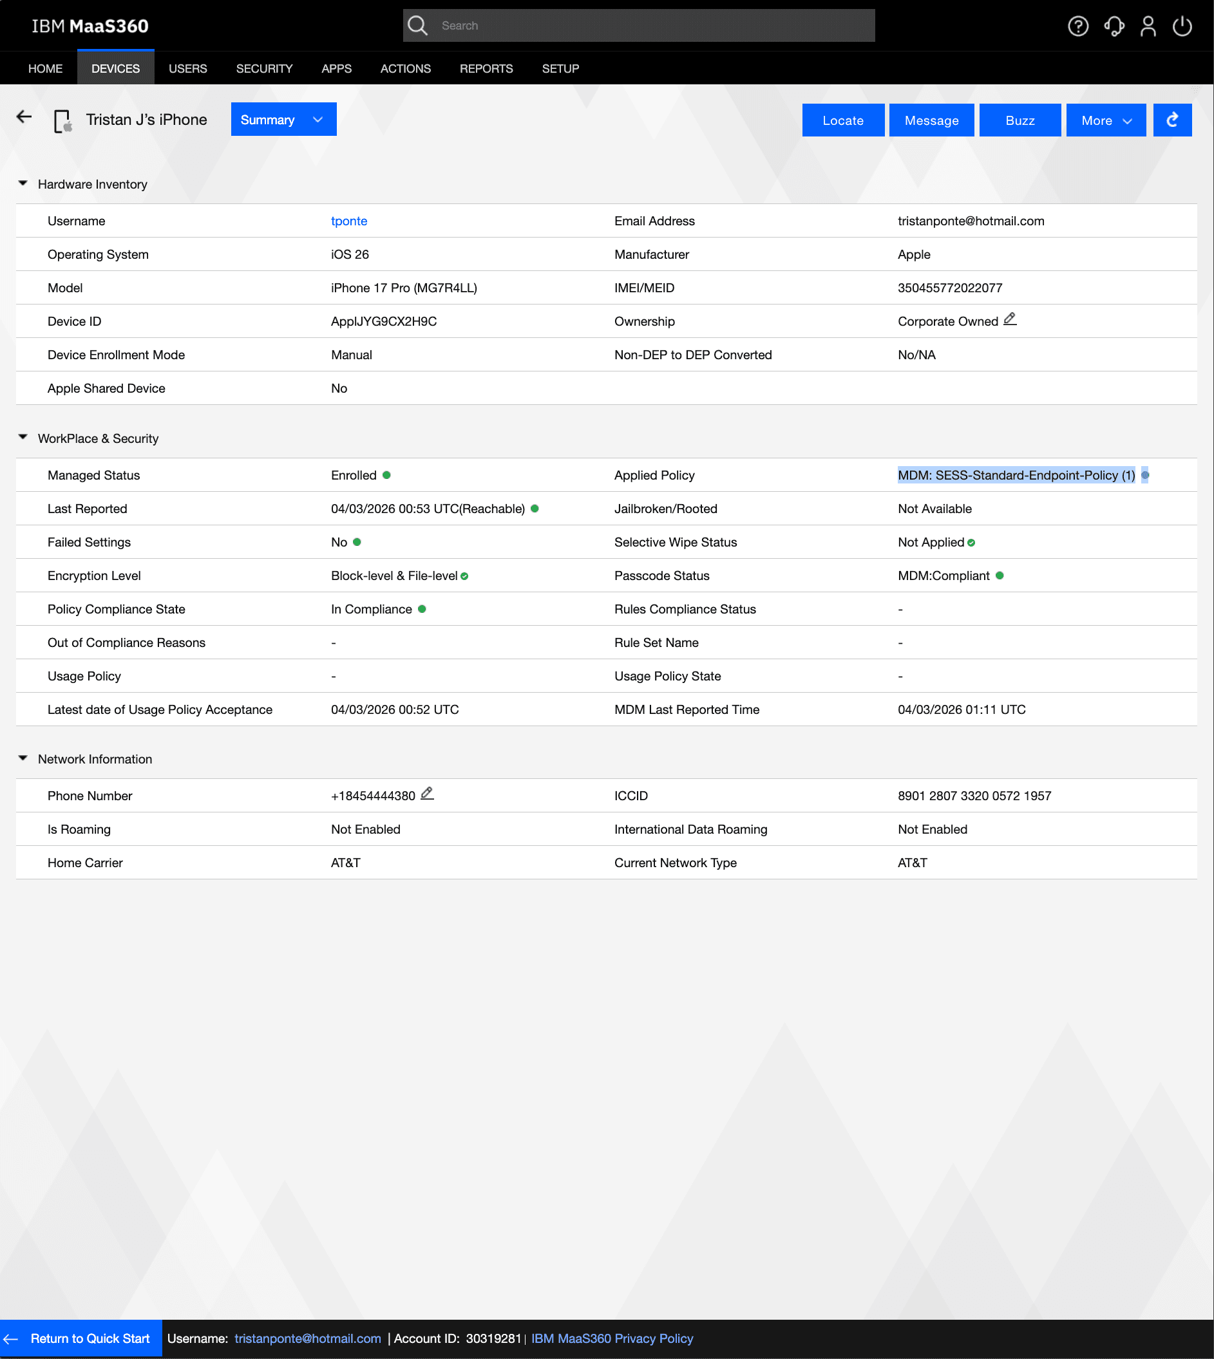The width and height of the screenshot is (1214, 1359).
Task: Click Corporate Owned ownership value
Action: coord(947,321)
